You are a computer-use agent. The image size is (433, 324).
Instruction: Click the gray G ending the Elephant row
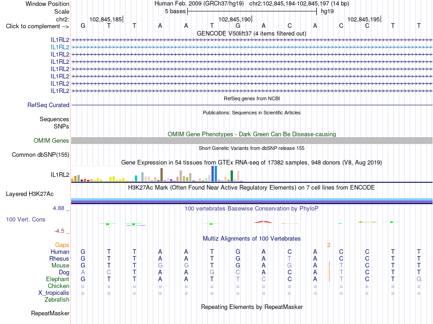[x=418, y=279]
